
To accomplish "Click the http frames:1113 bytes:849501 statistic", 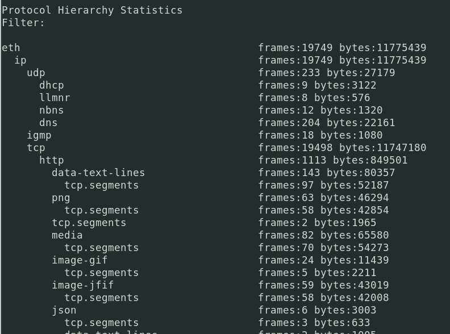I will [333, 160].
